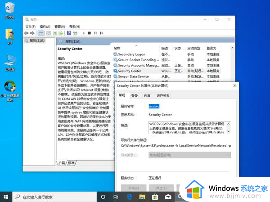The width and height of the screenshot is (270, 202).
Task: Open the 常规 tab in properties dialog
Action: (122, 95)
